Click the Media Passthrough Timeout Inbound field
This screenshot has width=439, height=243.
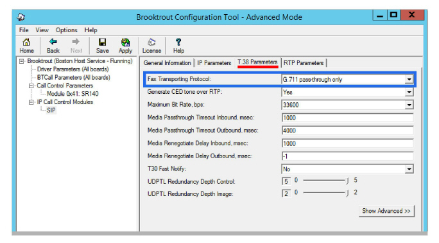pos(347,118)
